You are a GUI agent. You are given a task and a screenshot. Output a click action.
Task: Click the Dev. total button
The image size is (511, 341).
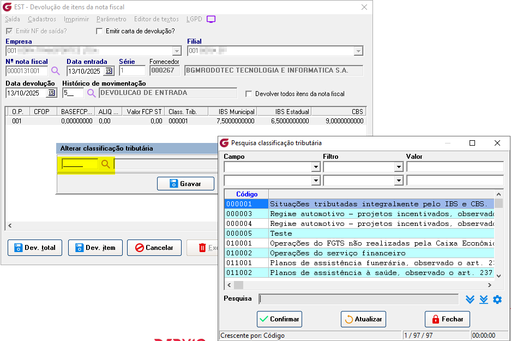[35, 248]
